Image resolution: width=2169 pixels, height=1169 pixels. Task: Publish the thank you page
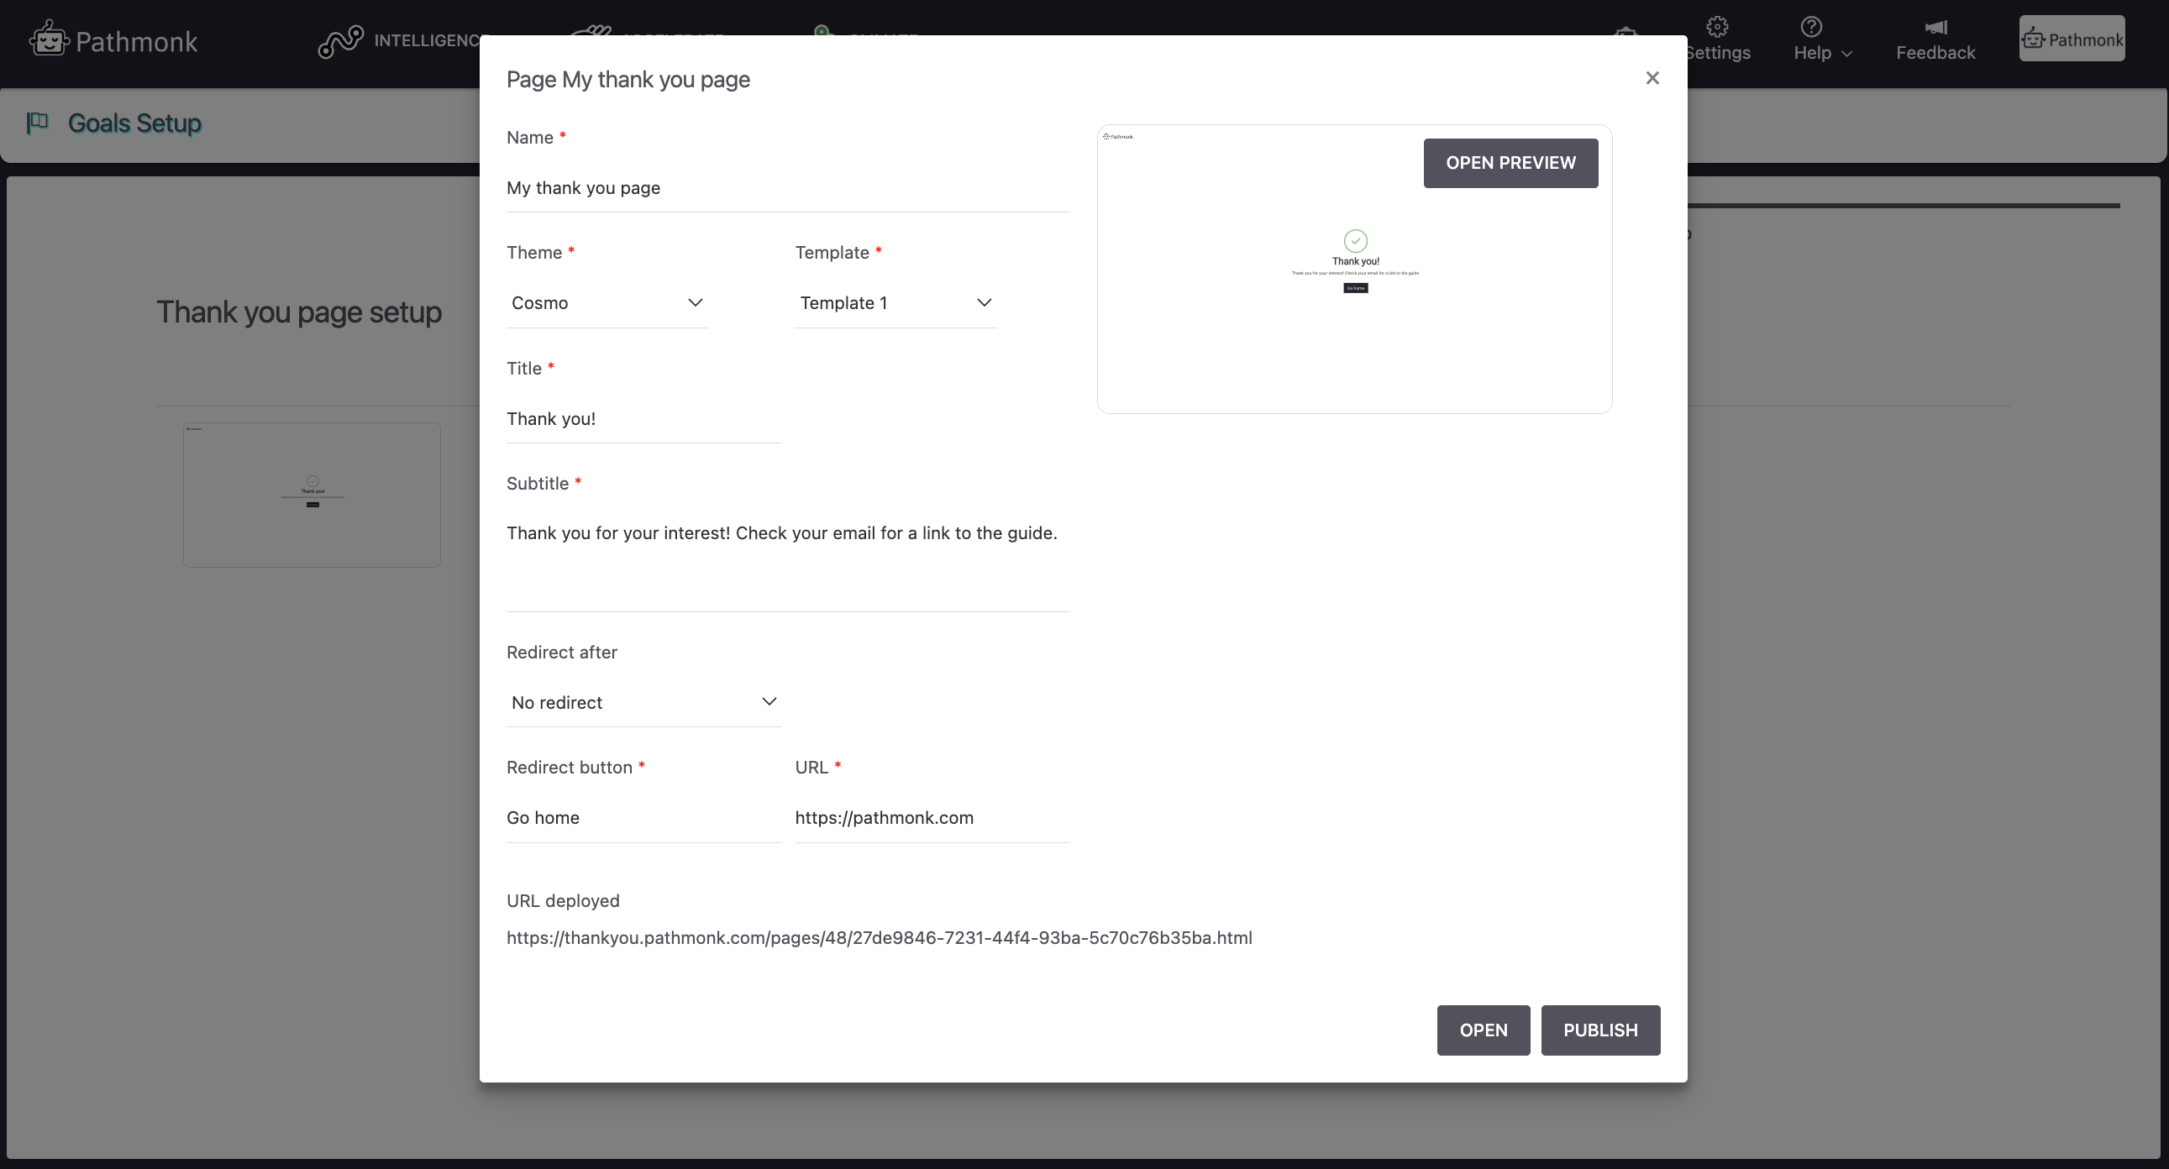1599,1030
